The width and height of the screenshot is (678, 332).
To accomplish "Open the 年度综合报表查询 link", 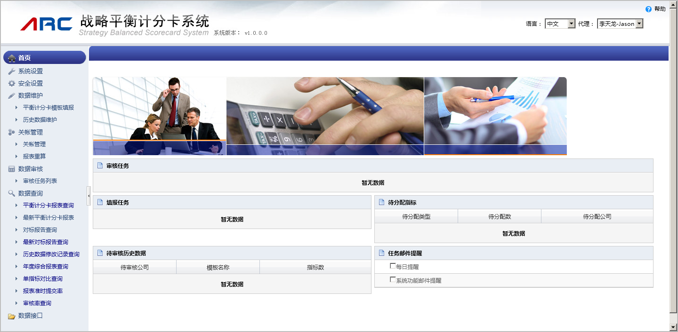I will (x=46, y=267).
